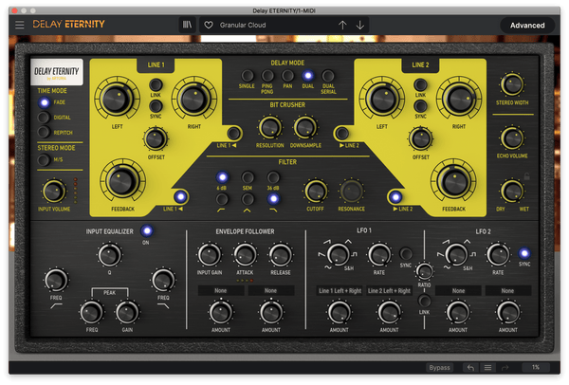Click the Bypass button

[x=439, y=368]
